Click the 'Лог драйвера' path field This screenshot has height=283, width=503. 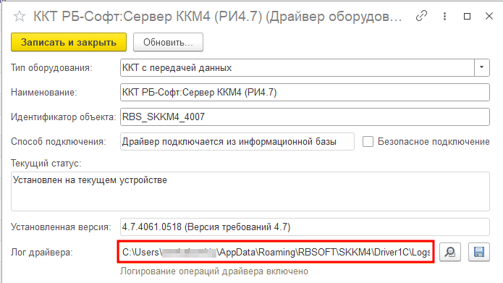coord(276,252)
